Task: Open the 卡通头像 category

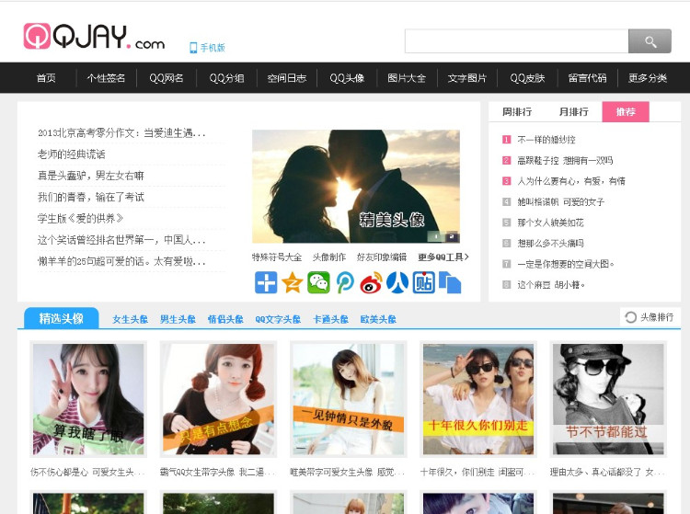Action: click(x=330, y=319)
